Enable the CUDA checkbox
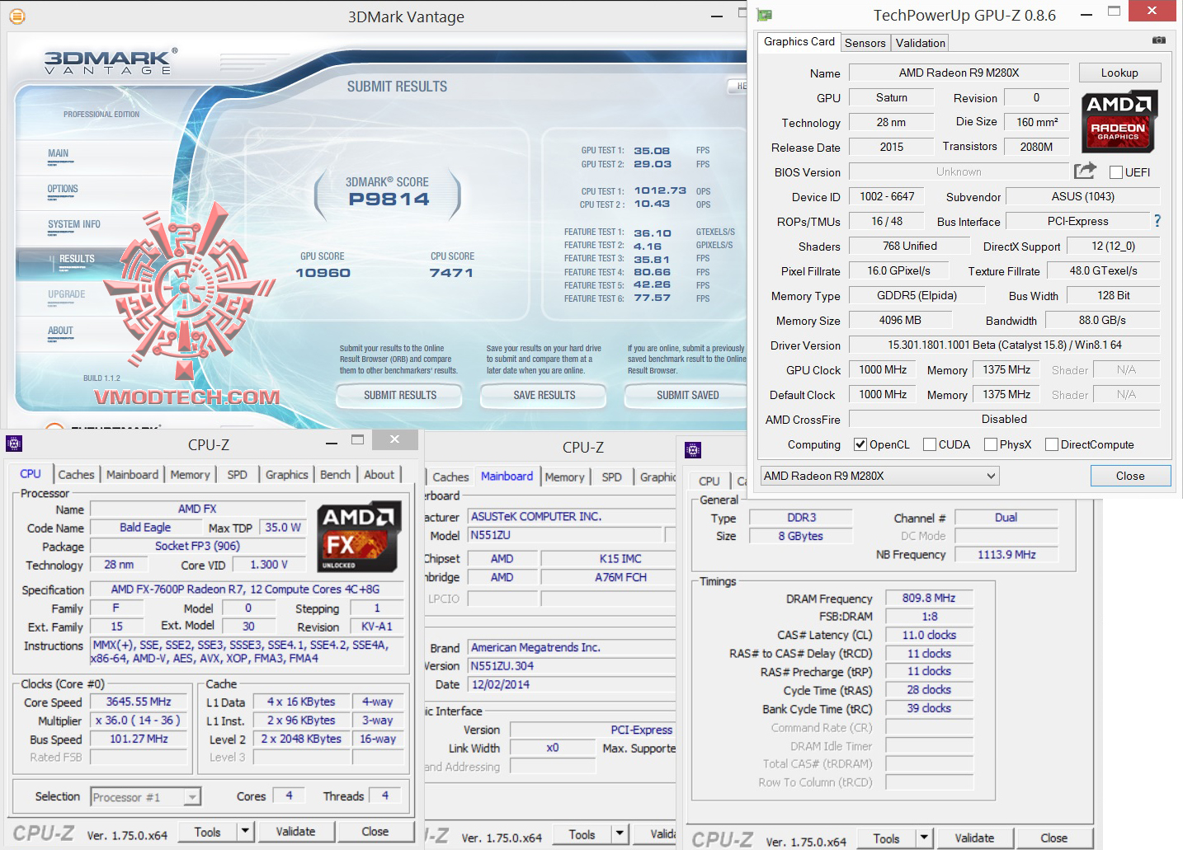Screen dimensions: 1183x850 (x=930, y=444)
